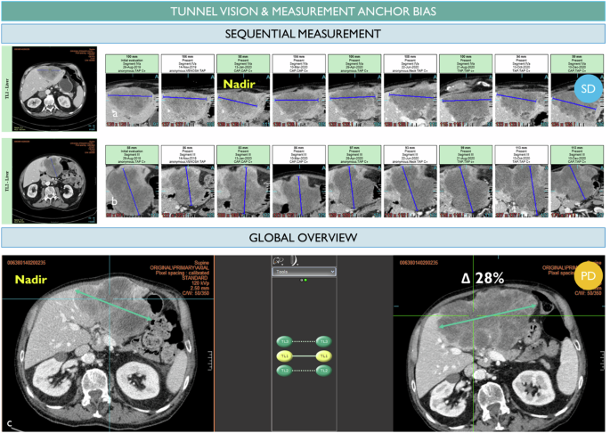Click 'Pixel spacing : calibrated' in the left viewer
Viewport: 610px width, 433px height.
click(x=182, y=273)
